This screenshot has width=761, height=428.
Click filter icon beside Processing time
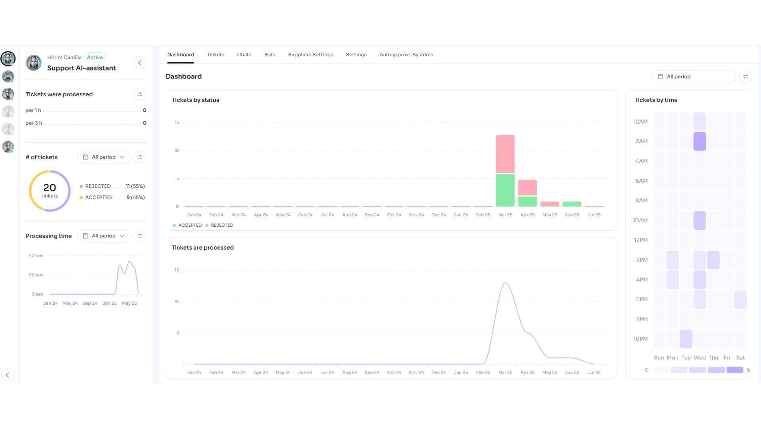point(140,236)
